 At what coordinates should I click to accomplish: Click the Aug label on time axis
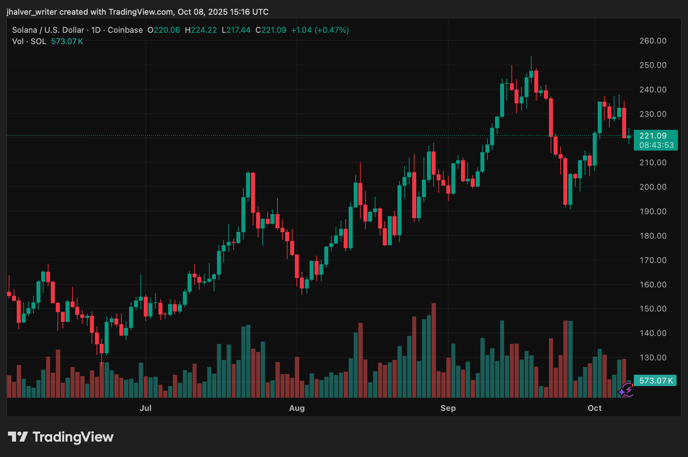(x=297, y=408)
